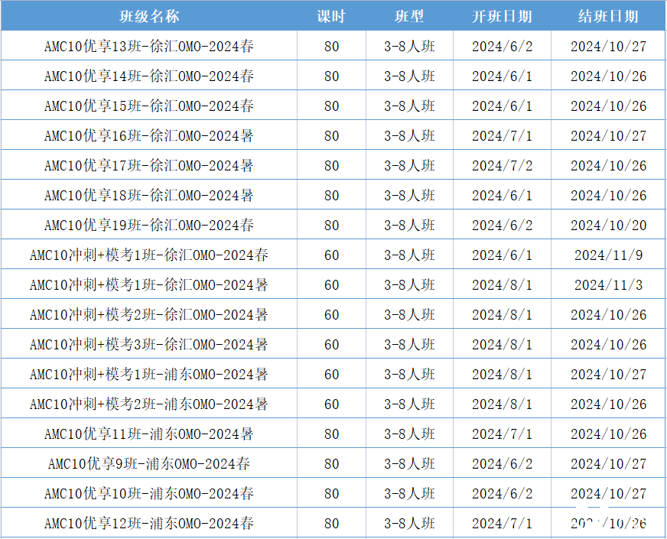This screenshot has height=539, width=667.
Task: Click end date 2024/10/27 of 优享9班-浦东
Action: (608, 463)
